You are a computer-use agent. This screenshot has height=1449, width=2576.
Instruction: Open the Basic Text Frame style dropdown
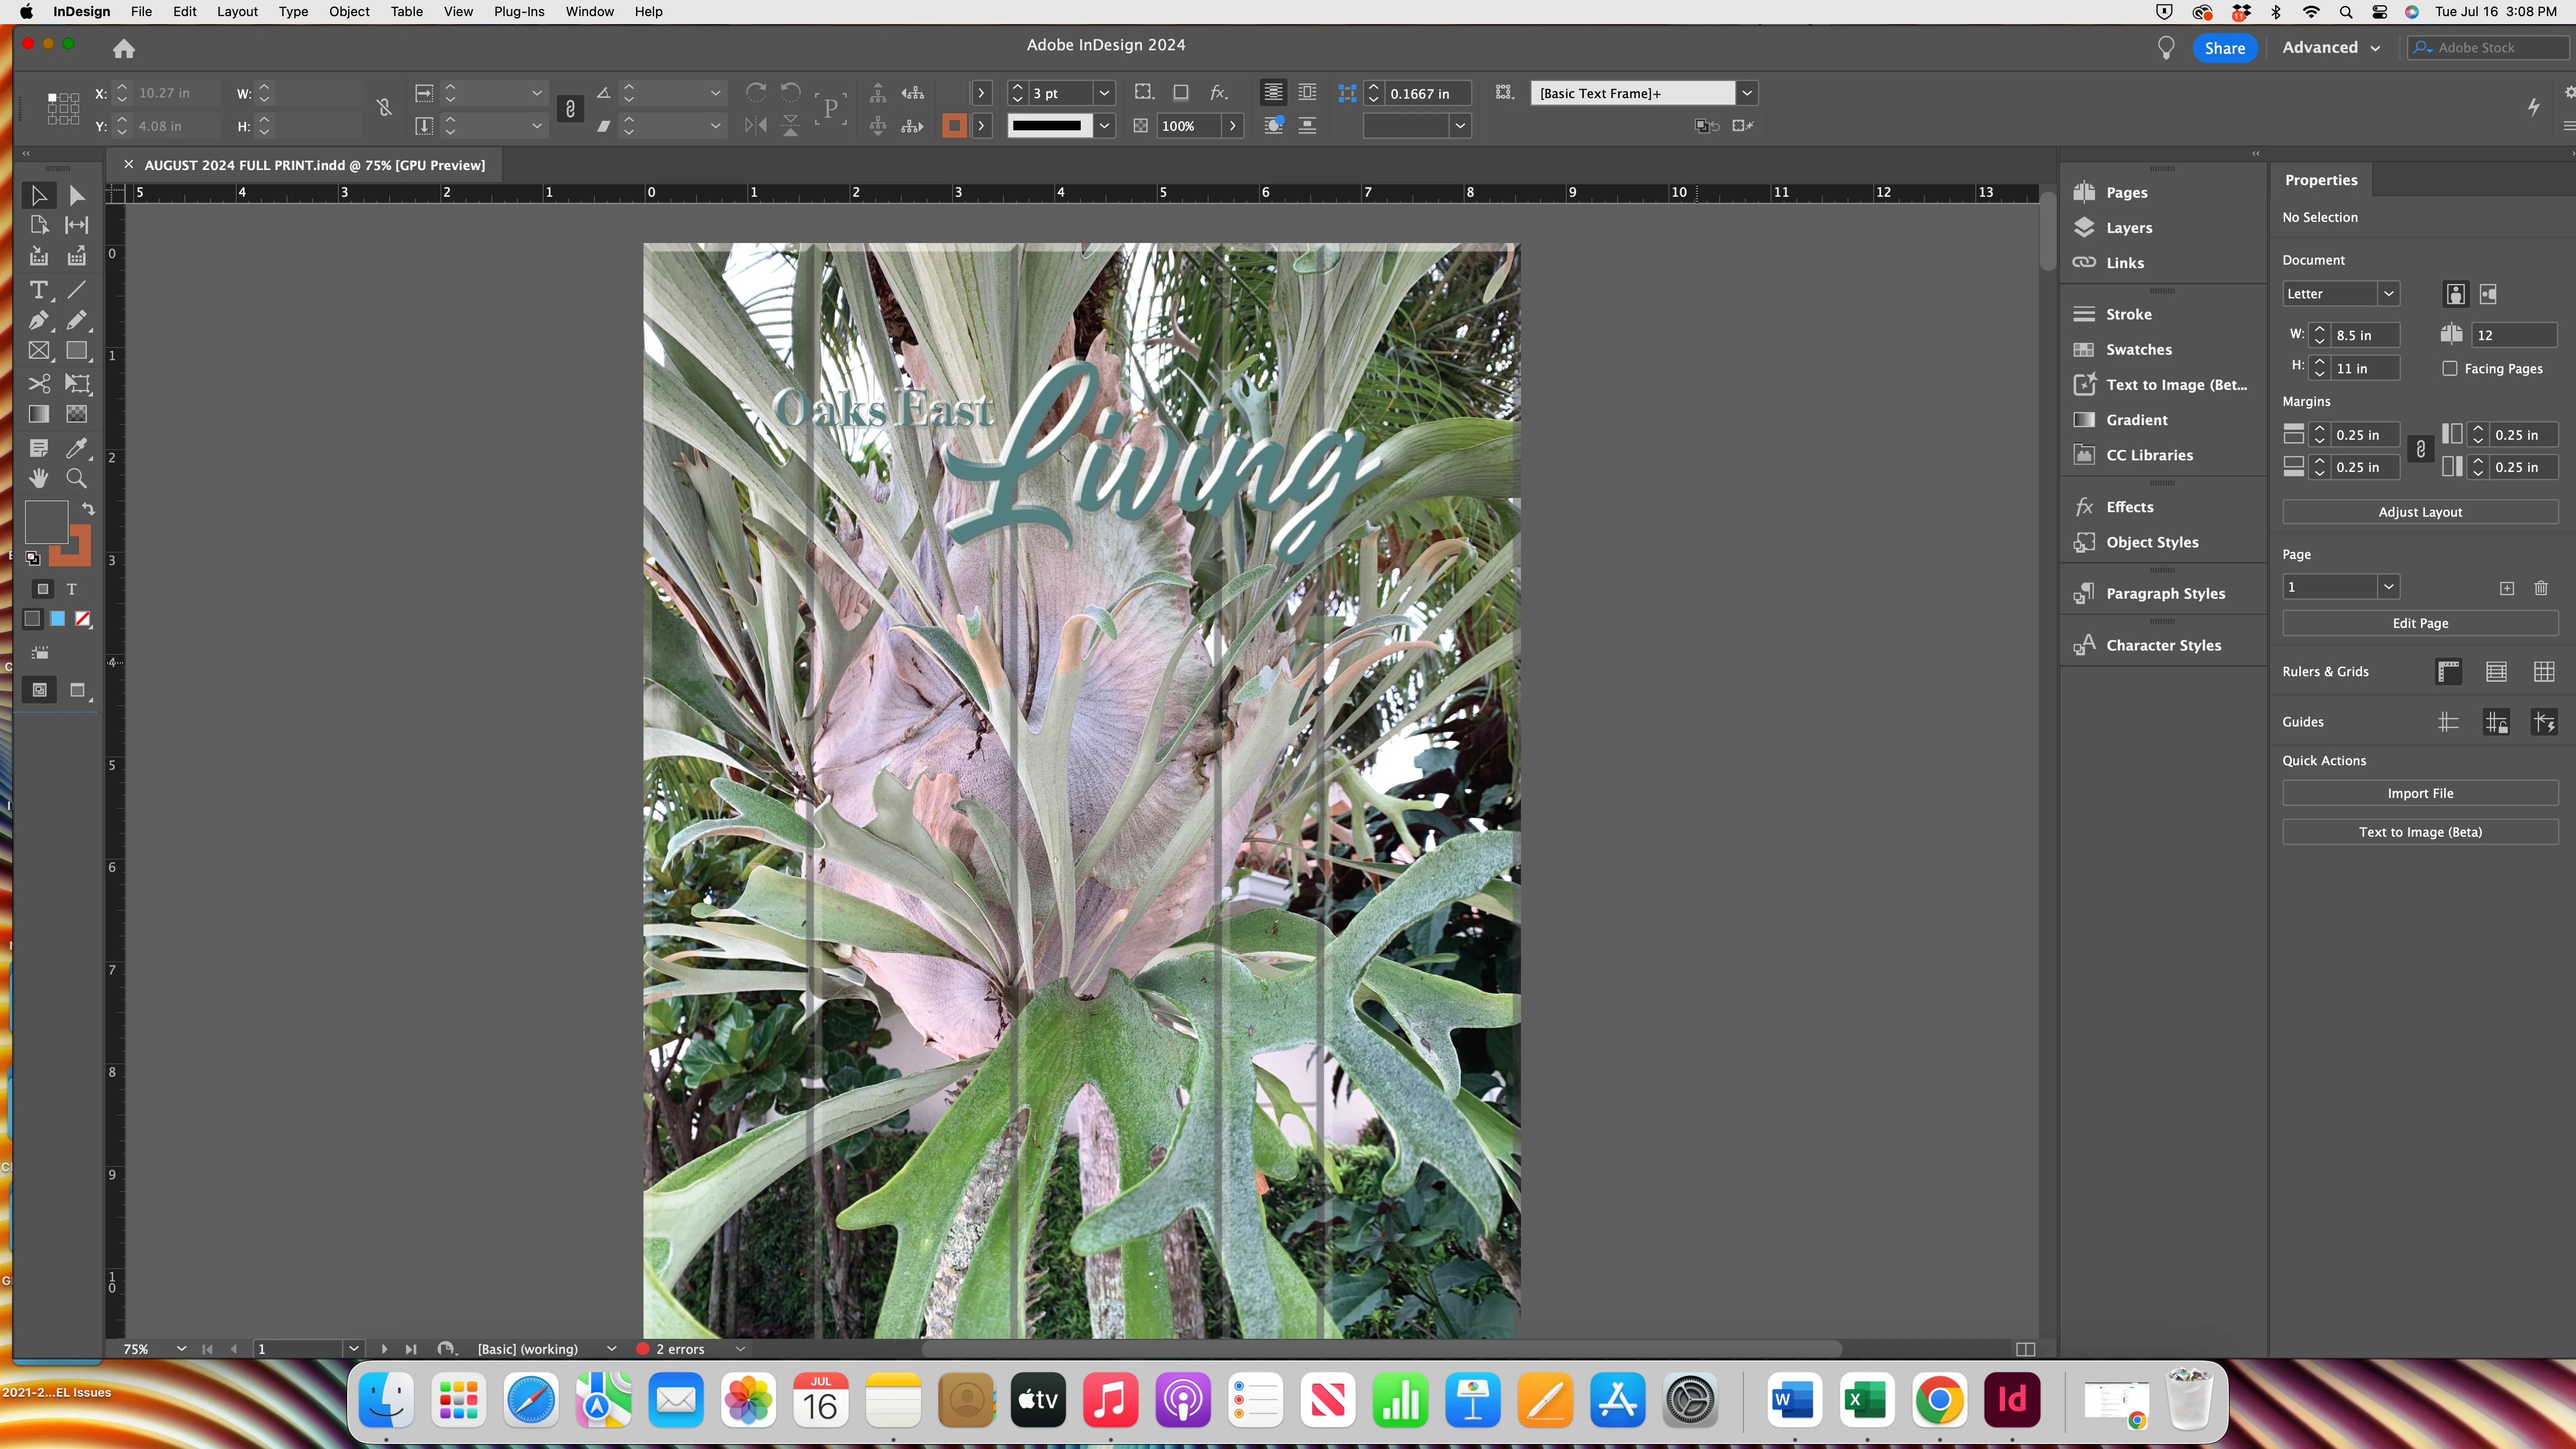coord(1747,93)
